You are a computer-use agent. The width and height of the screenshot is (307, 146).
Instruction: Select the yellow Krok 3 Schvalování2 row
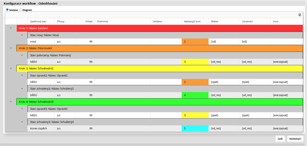click(x=160, y=69)
